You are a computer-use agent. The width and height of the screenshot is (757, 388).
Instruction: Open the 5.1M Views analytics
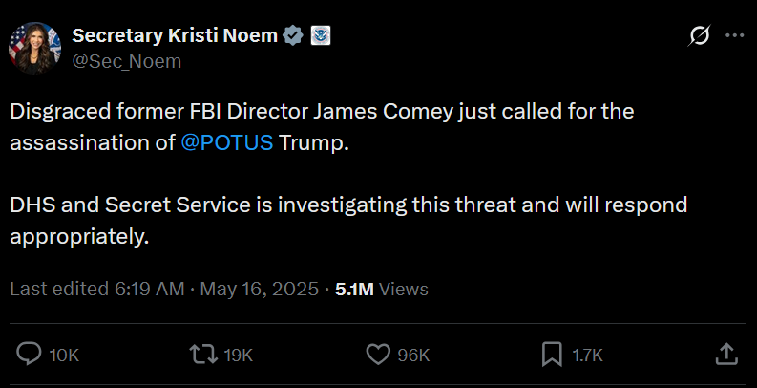[382, 290]
